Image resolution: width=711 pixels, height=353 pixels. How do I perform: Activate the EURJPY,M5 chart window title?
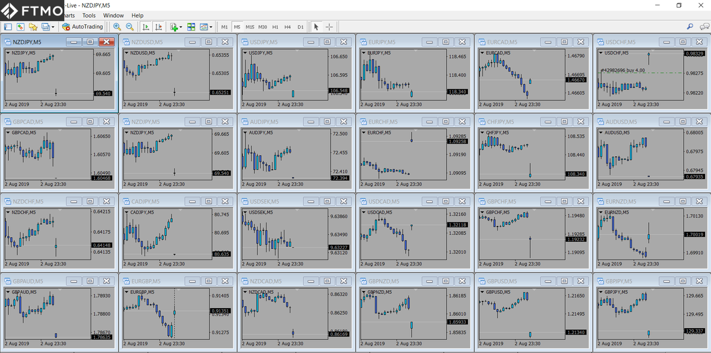tap(383, 42)
